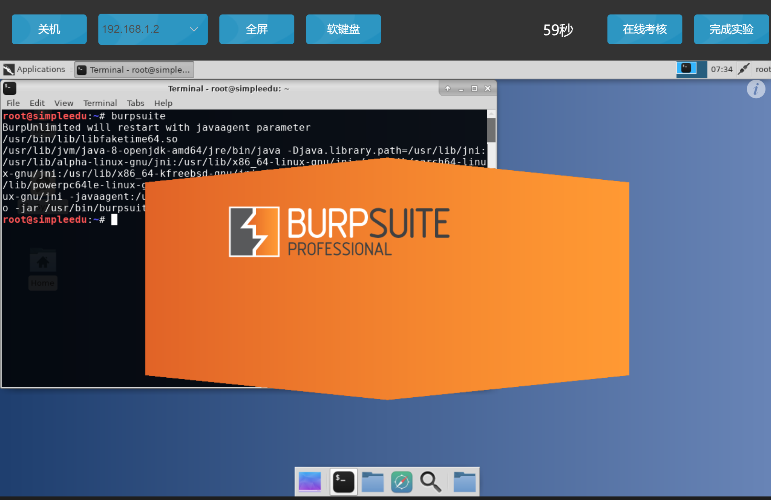The height and width of the screenshot is (500, 771).
Task: Click the workspace switcher terminal thumbnail
Action: [x=686, y=68]
